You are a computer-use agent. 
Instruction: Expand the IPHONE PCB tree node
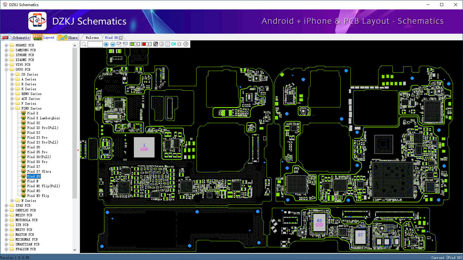click(x=6, y=55)
